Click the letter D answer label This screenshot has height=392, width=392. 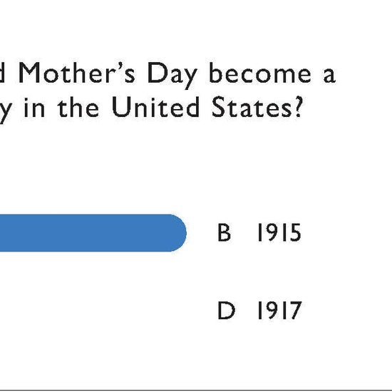pos(226,310)
